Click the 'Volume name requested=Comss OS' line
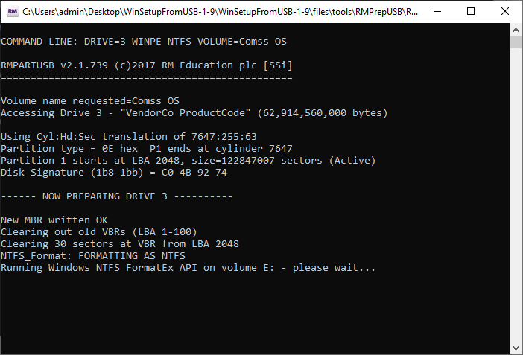The height and width of the screenshot is (355, 523). 90,101
